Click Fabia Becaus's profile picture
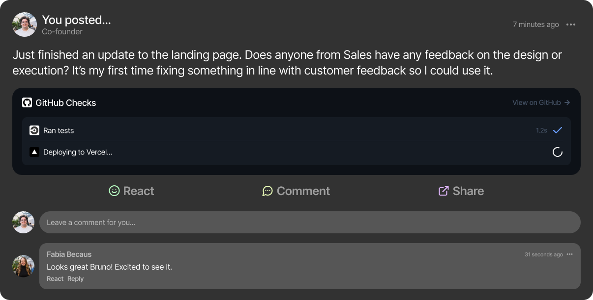593x300 pixels. [x=23, y=266]
